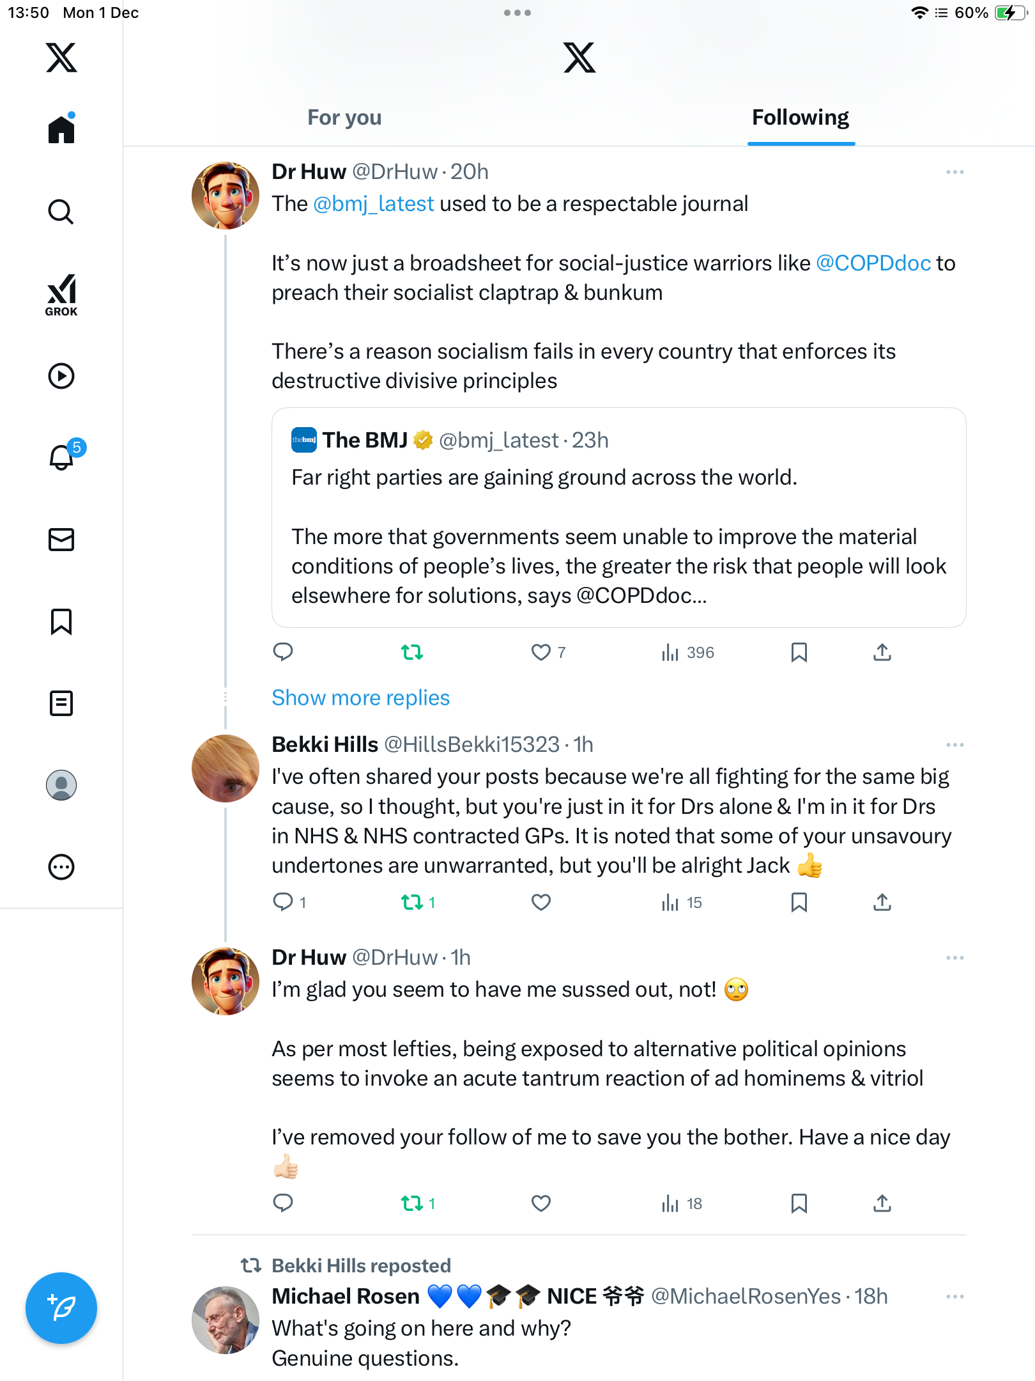The height and width of the screenshot is (1381, 1035).
Task: Compose a new post
Action: click(61, 1308)
